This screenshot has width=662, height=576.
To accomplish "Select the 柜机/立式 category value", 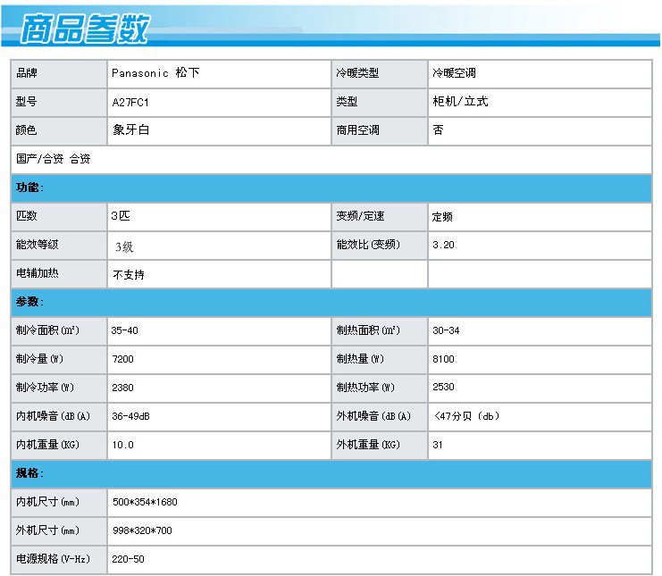I will (x=460, y=101).
